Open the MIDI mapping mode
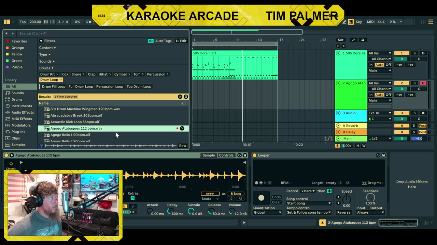 click(x=371, y=22)
